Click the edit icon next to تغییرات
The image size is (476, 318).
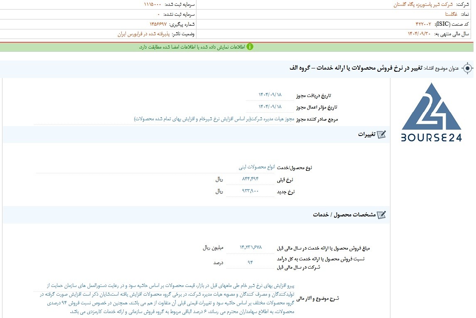381,134
